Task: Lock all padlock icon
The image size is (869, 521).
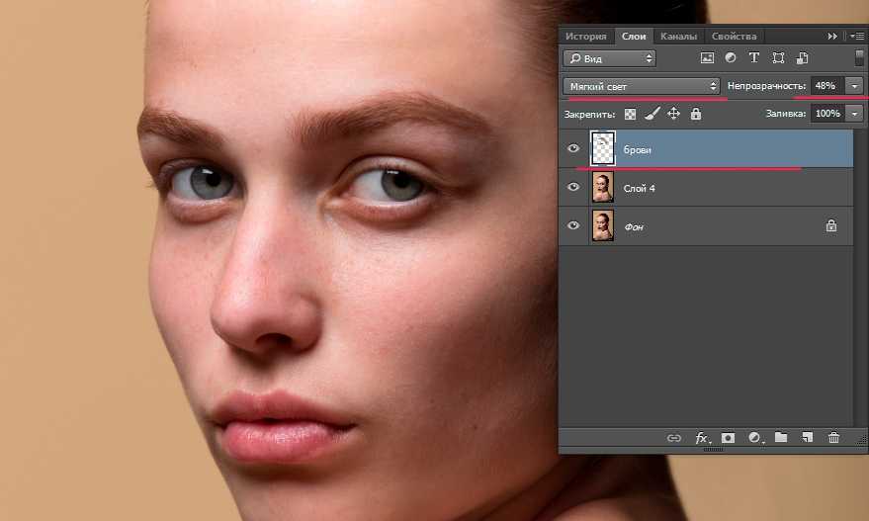Action: tap(696, 114)
